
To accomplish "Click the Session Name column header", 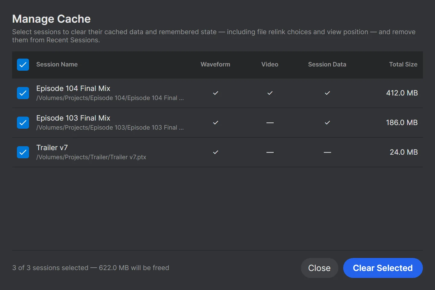I will (57, 64).
